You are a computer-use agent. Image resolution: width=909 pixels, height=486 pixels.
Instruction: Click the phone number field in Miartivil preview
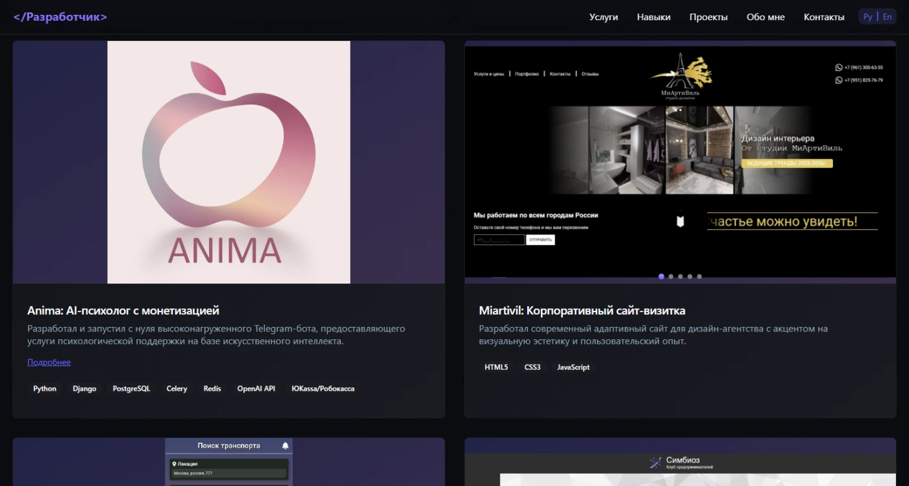tap(499, 240)
